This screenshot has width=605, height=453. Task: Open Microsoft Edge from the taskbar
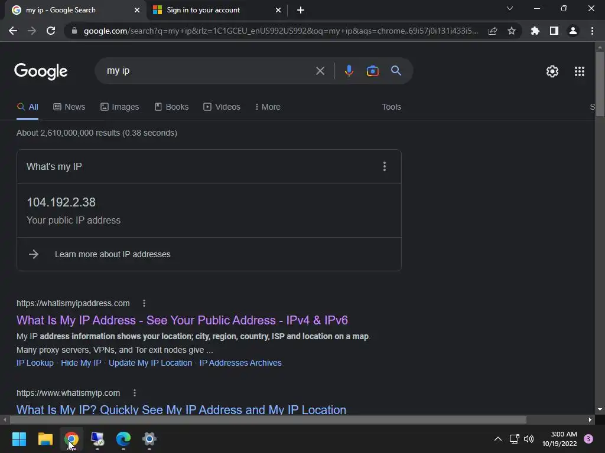pyautogui.click(x=123, y=439)
